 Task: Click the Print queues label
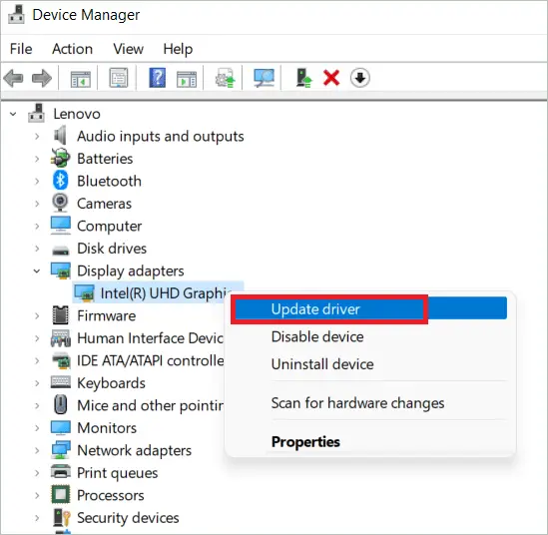coord(118,473)
